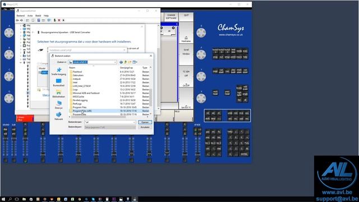This screenshot has width=359, height=202.
Task: Open the Windows Start menu
Action: click(x=3, y=199)
